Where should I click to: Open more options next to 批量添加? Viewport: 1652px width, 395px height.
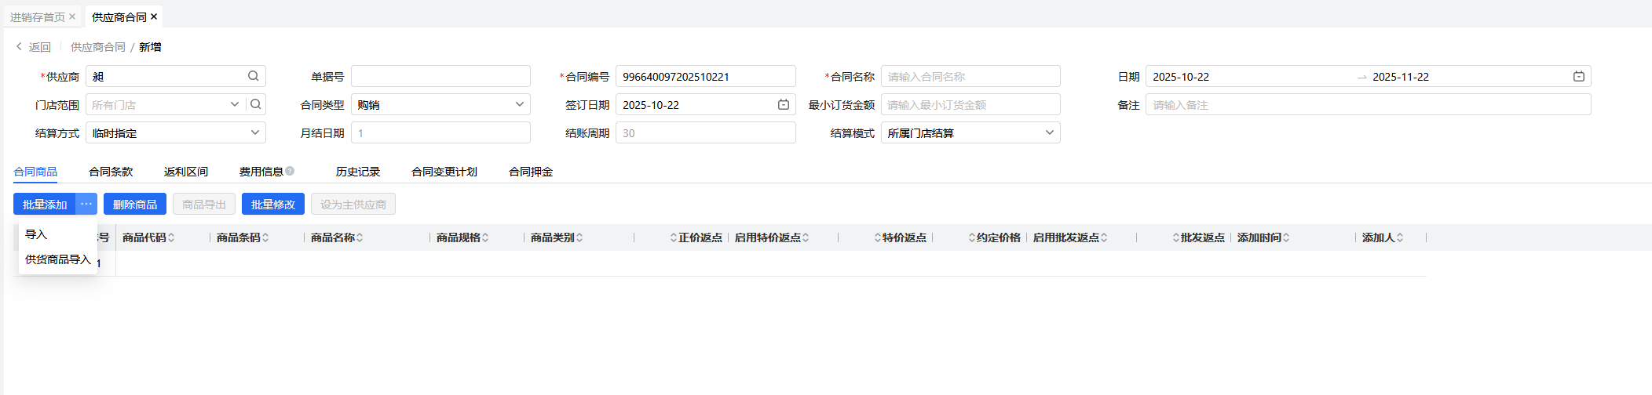pyautogui.click(x=86, y=204)
